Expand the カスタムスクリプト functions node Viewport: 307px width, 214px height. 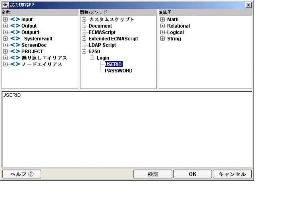click(x=84, y=19)
